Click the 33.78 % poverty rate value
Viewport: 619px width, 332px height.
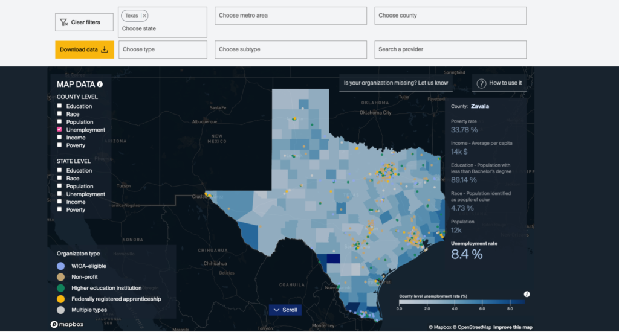click(x=464, y=130)
